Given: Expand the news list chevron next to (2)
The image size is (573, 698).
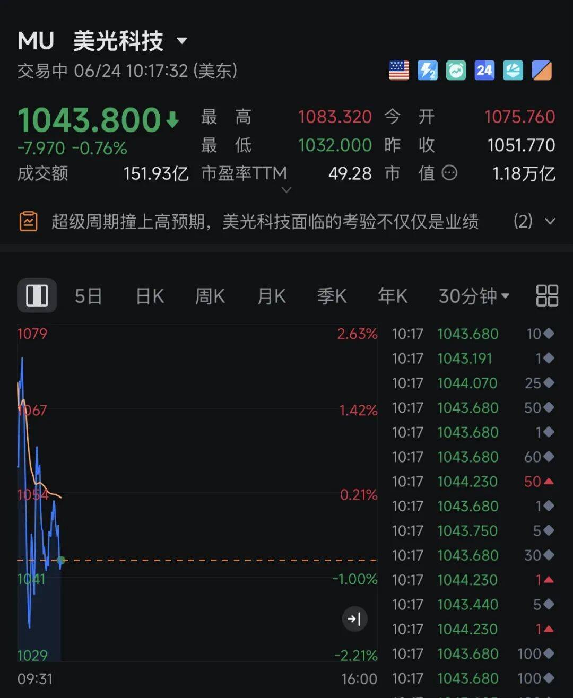Looking at the screenshot, I should (550, 221).
